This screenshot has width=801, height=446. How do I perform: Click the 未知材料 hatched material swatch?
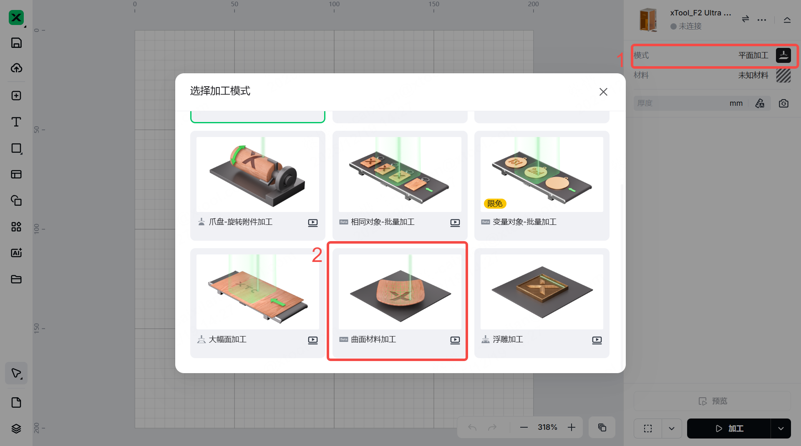(x=783, y=75)
